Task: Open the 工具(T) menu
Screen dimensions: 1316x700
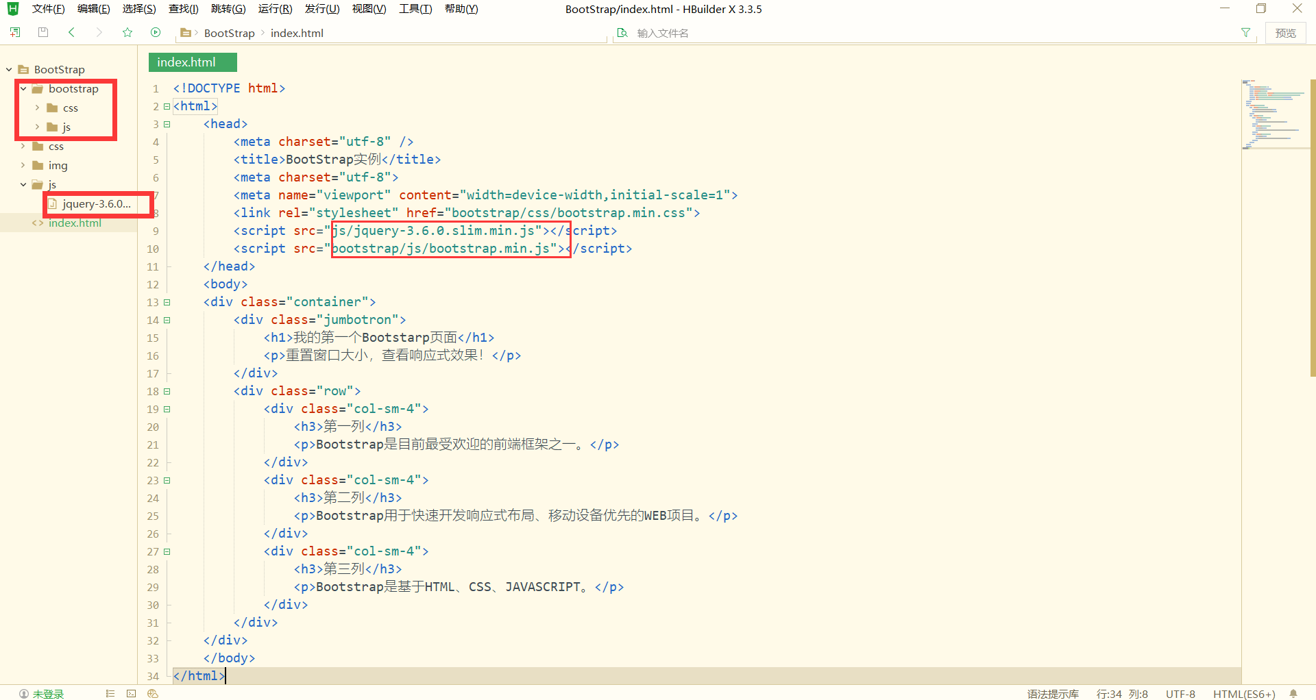Action: [415, 9]
